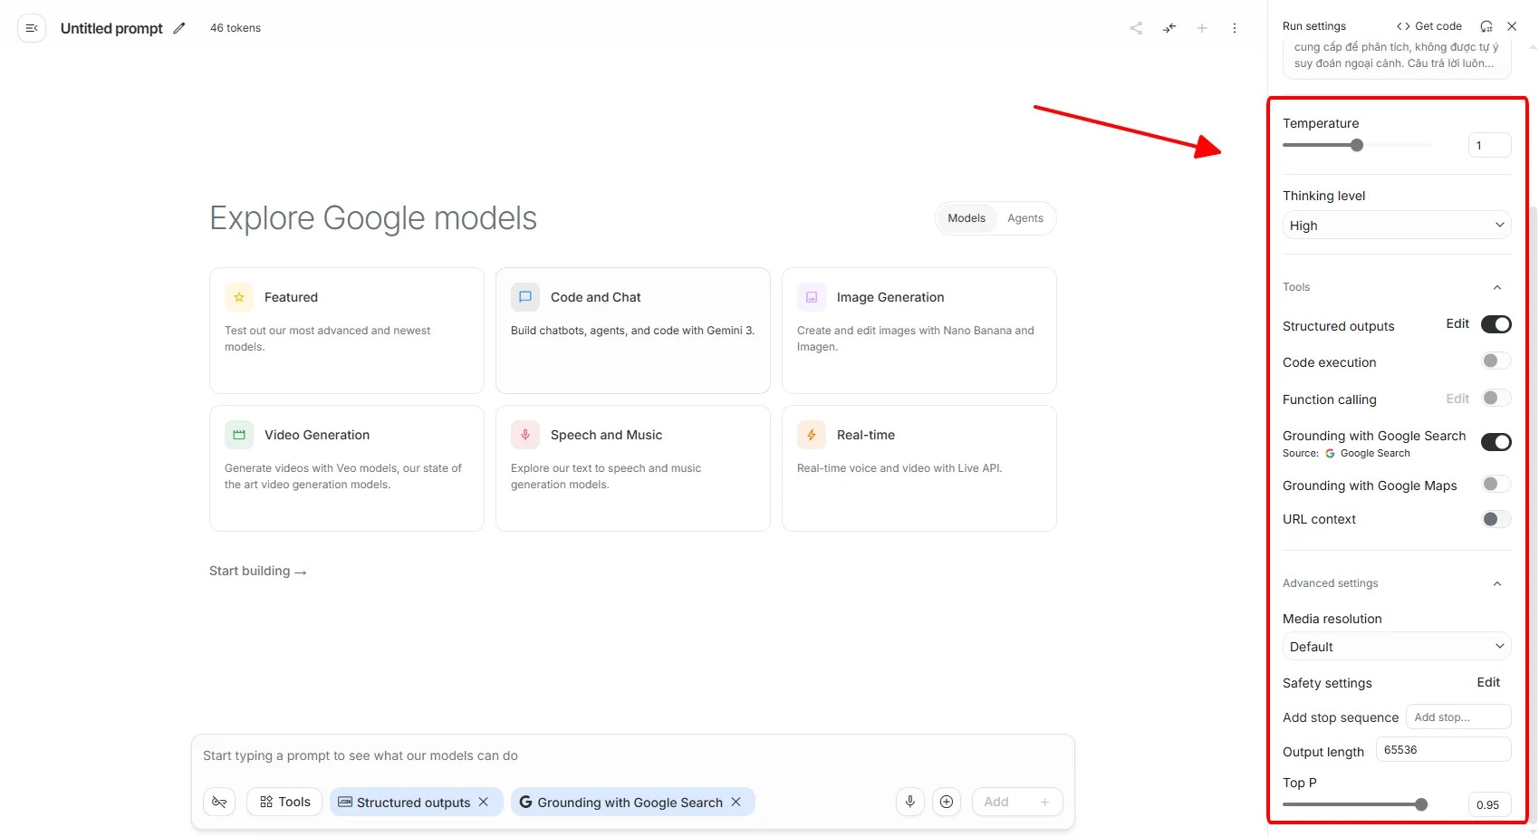Click the add media plus-circle icon
This screenshot has height=837, width=1539.
click(947, 802)
